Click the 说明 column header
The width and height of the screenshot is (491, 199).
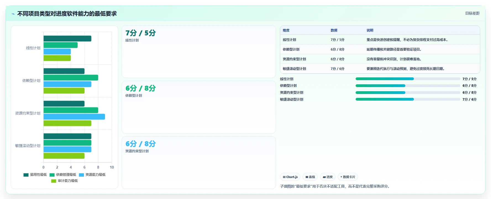[370, 30]
